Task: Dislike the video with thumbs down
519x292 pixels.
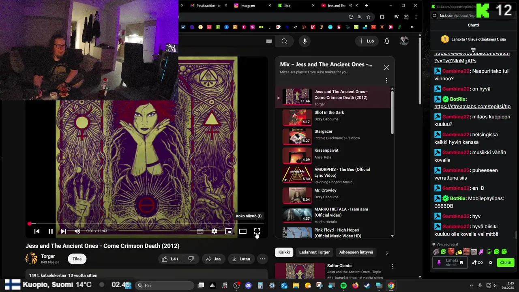Action: [191, 259]
